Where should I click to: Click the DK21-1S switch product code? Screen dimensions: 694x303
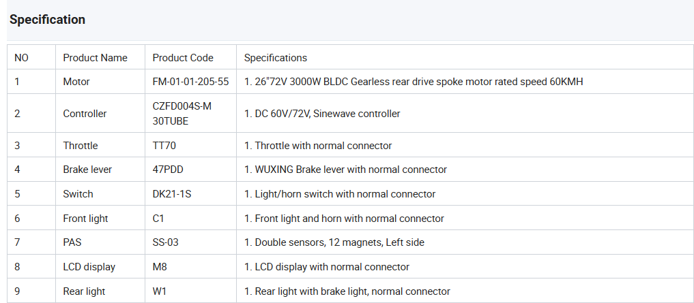click(x=172, y=194)
